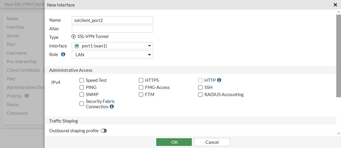Click the port1 interface icon
Screen dimensions: 341x148
[77, 46]
